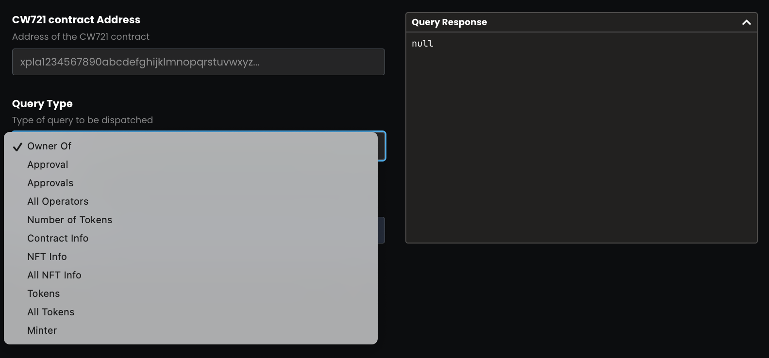Select NFT Info from the list
The width and height of the screenshot is (769, 358).
tap(47, 257)
